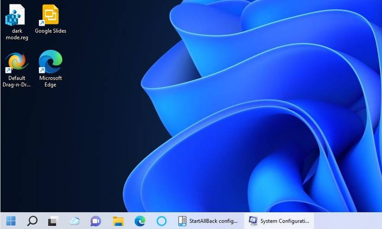Open the Teams Chat taskbar icon
This screenshot has height=229, width=382.
pos(96,221)
